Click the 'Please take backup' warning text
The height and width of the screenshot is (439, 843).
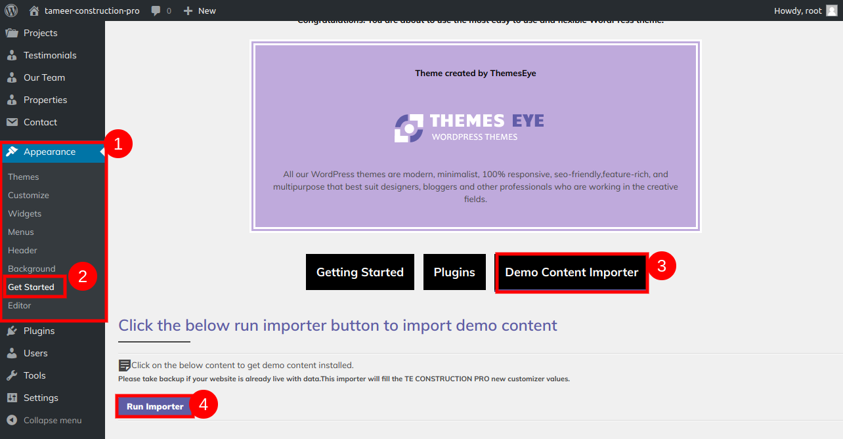coord(343,379)
